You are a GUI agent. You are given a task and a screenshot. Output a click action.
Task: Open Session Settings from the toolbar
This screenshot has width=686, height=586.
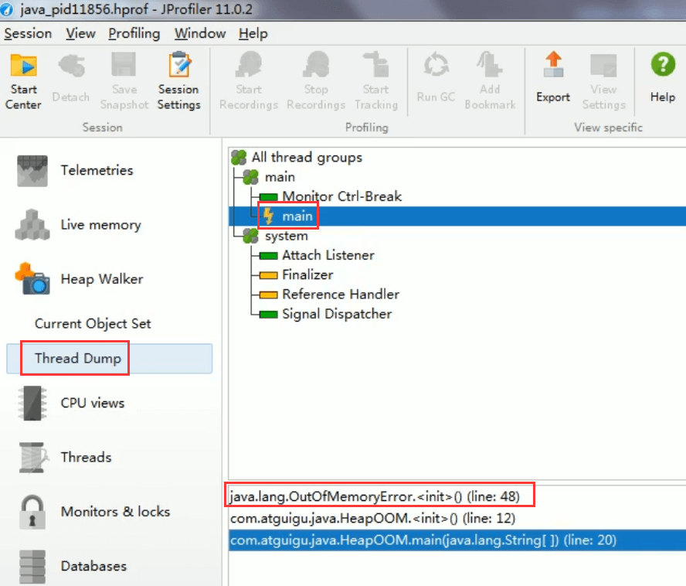(179, 65)
